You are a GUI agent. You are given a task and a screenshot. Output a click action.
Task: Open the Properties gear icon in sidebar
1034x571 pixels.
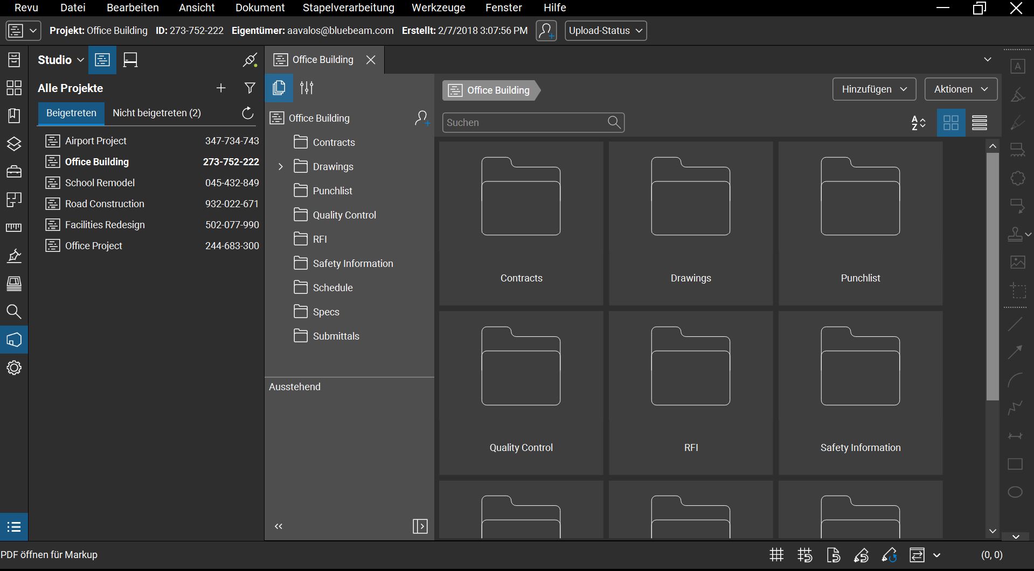coord(14,368)
